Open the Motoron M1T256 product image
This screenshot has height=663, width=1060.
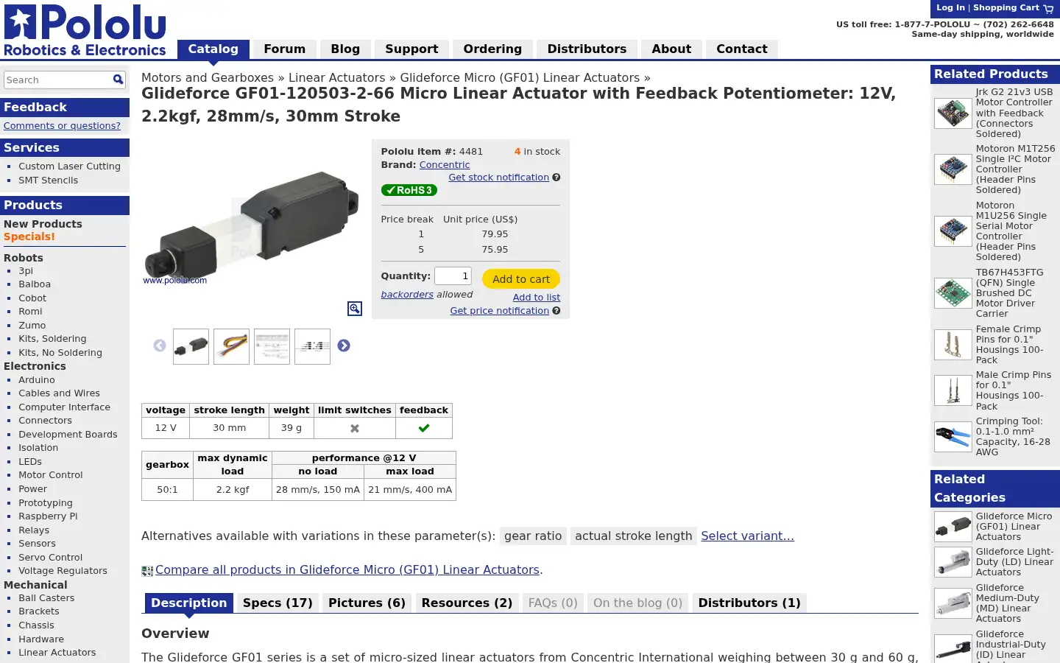point(953,169)
